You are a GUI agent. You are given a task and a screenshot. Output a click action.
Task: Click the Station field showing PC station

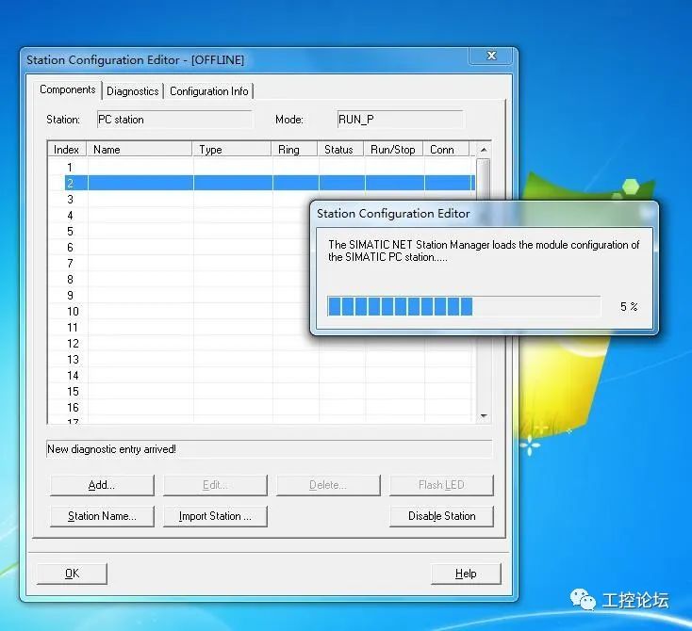[x=174, y=120]
